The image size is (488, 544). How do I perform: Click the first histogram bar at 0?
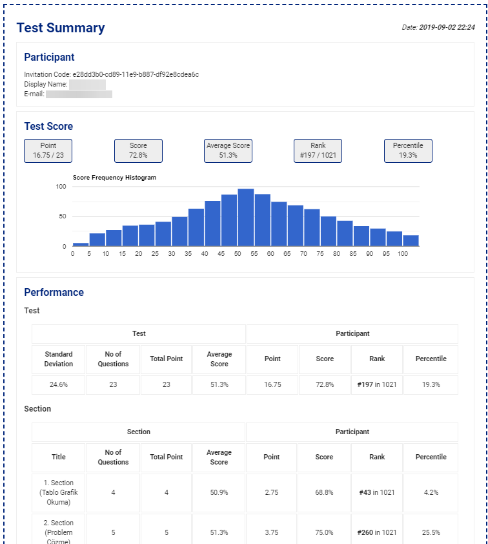(81, 244)
